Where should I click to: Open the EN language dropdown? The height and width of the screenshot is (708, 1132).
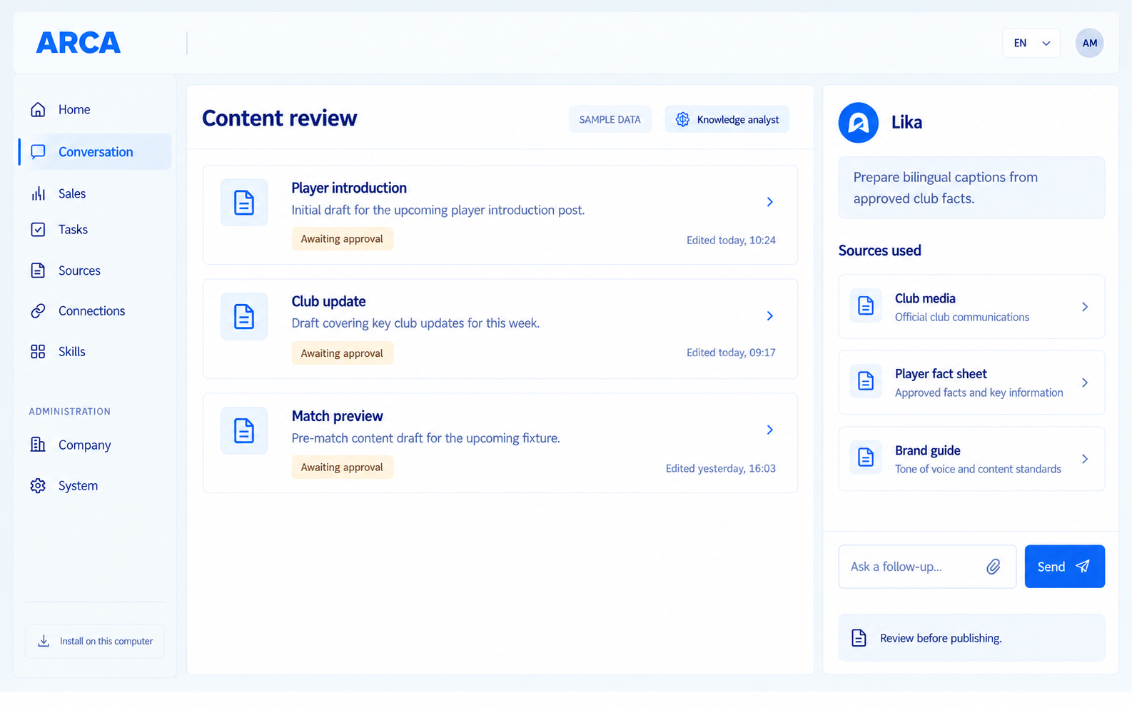1031,43
